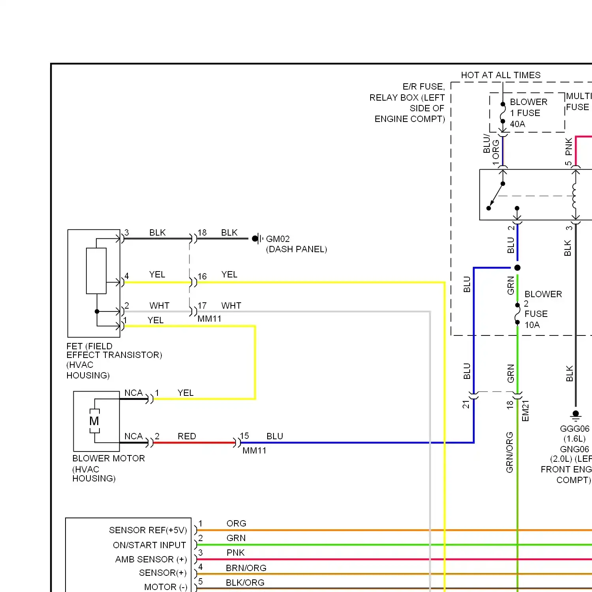The image size is (592, 592).
Task: Click the ORG wire label at pin 1
Action: coord(236,523)
